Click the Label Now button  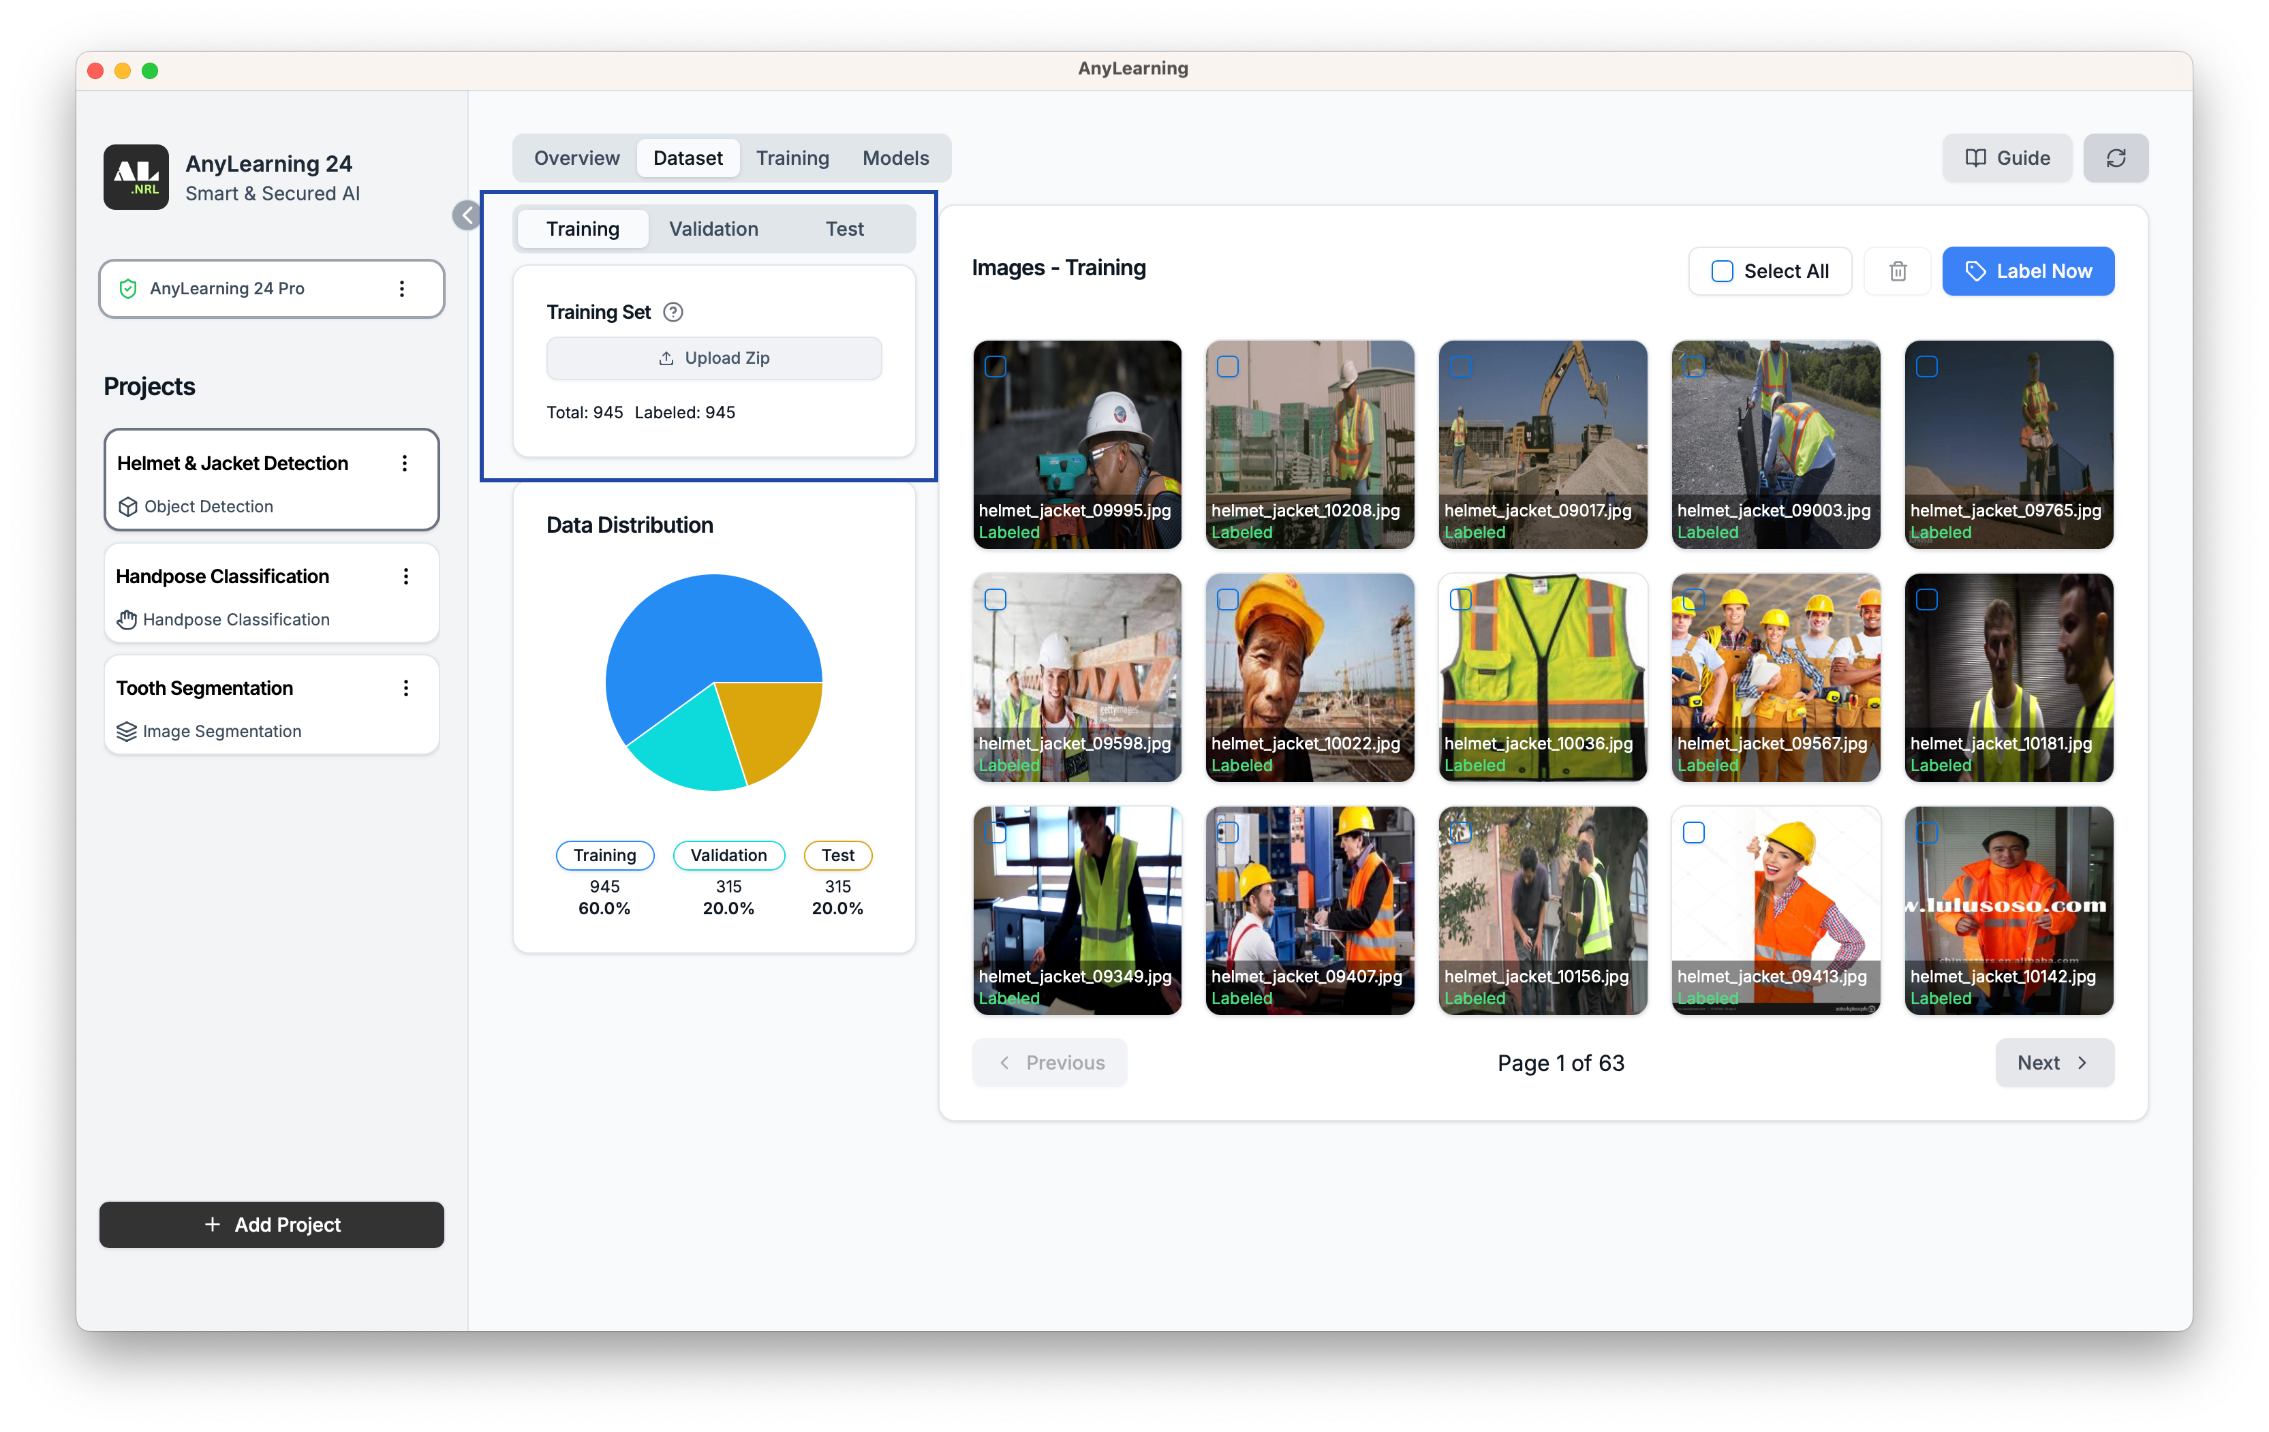[x=2027, y=271]
